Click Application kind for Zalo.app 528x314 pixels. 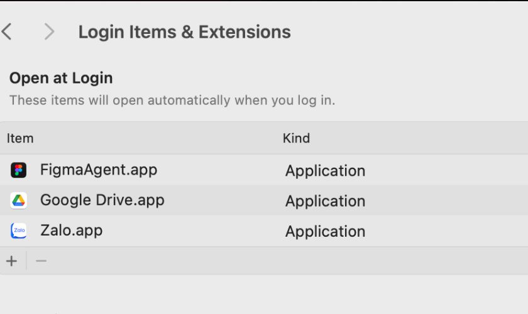[x=325, y=231]
